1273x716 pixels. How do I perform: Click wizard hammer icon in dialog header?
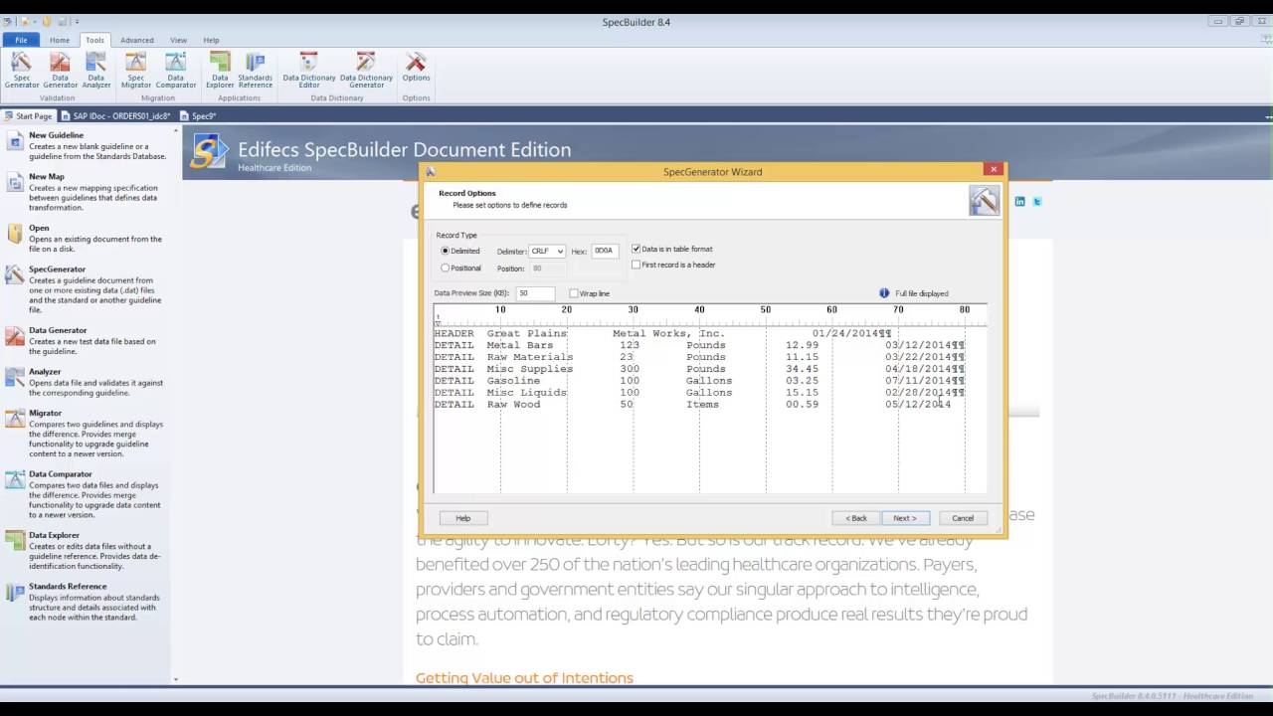tap(984, 200)
